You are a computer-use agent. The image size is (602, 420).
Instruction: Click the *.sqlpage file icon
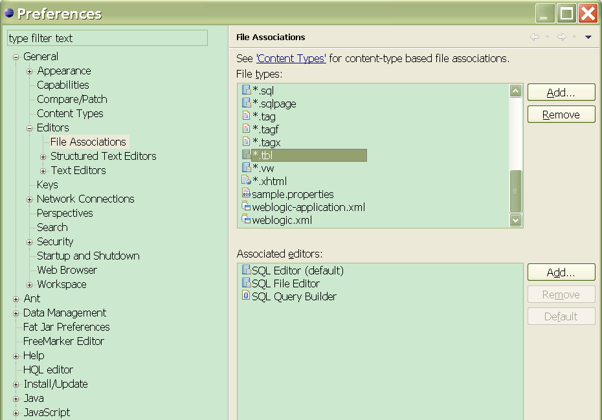point(246,104)
